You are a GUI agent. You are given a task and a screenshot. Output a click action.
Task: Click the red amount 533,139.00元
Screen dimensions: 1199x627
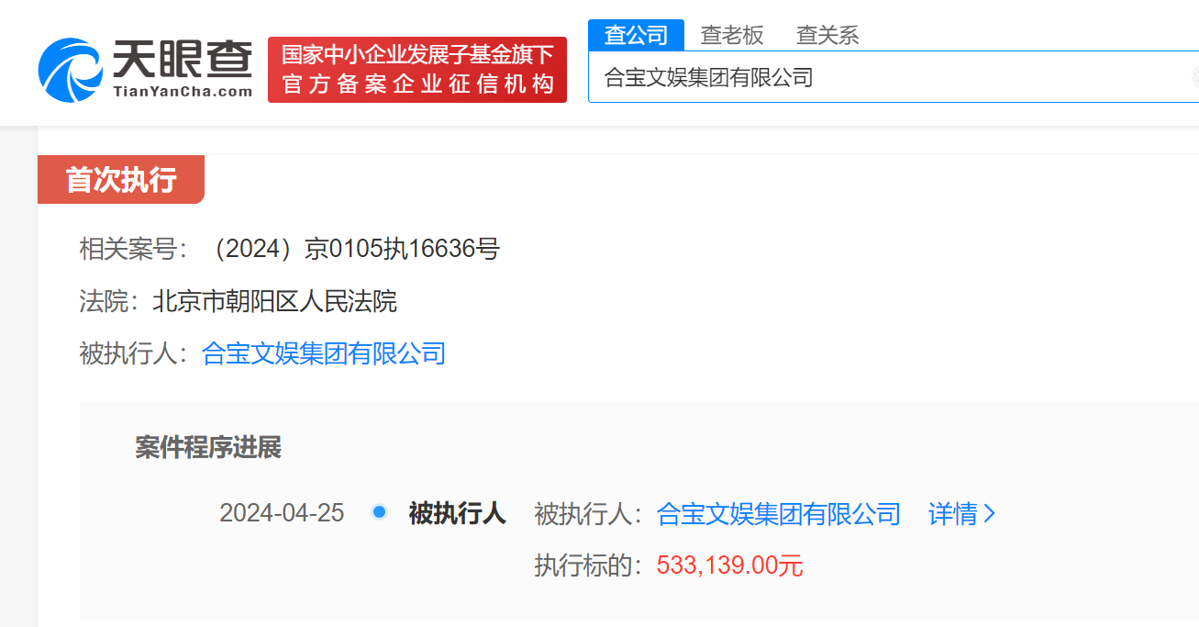tap(729, 565)
